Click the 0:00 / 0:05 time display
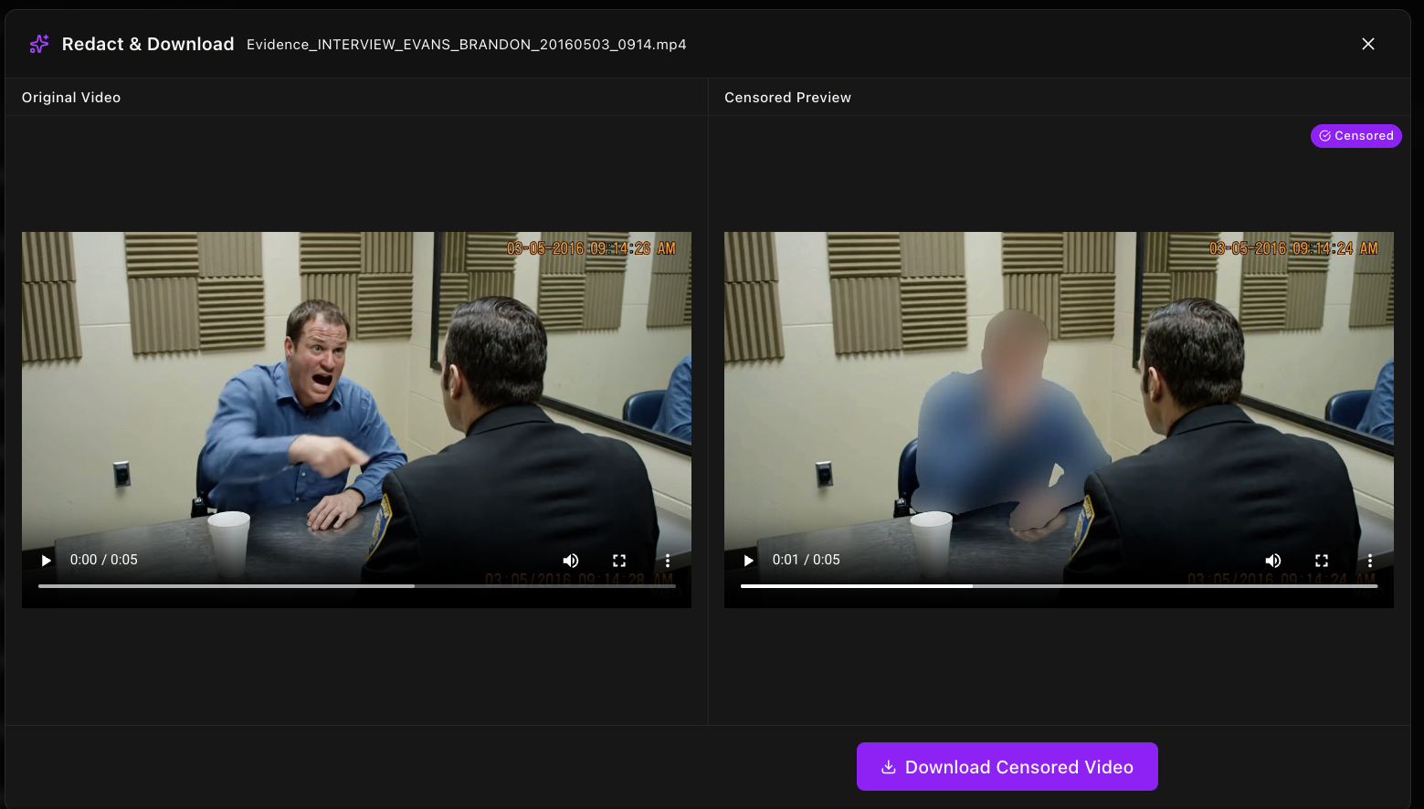This screenshot has height=809, width=1424. pyautogui.click(x=104, y=560)
